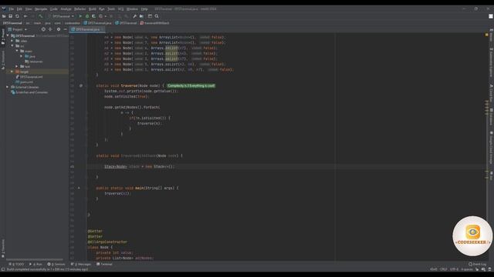Click the UTF-8 encoding status widget
This screenshot has height=277, width=494.
[455, 269]
